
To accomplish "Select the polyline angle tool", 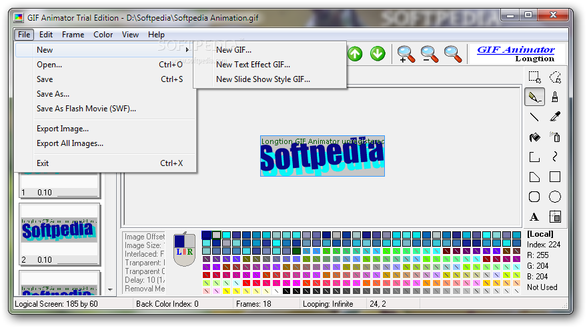I will [534, 157].
